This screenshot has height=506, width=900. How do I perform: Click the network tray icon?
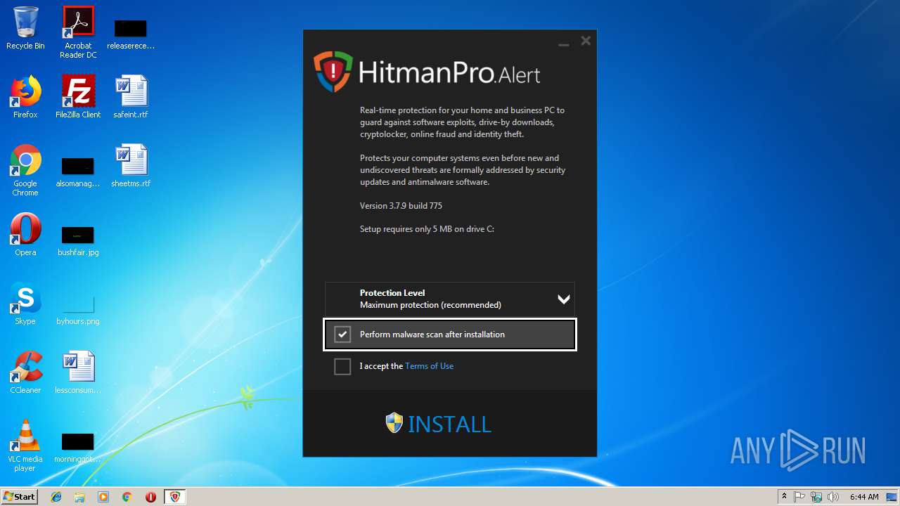point(816,497)
